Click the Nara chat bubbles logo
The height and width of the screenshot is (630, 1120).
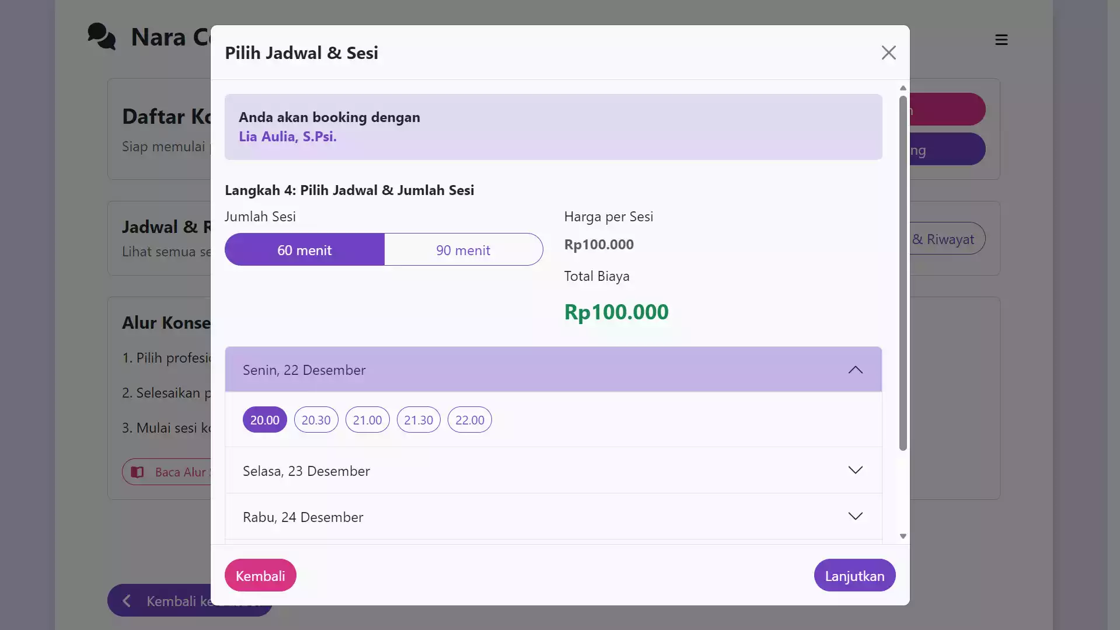pos(102,37)
